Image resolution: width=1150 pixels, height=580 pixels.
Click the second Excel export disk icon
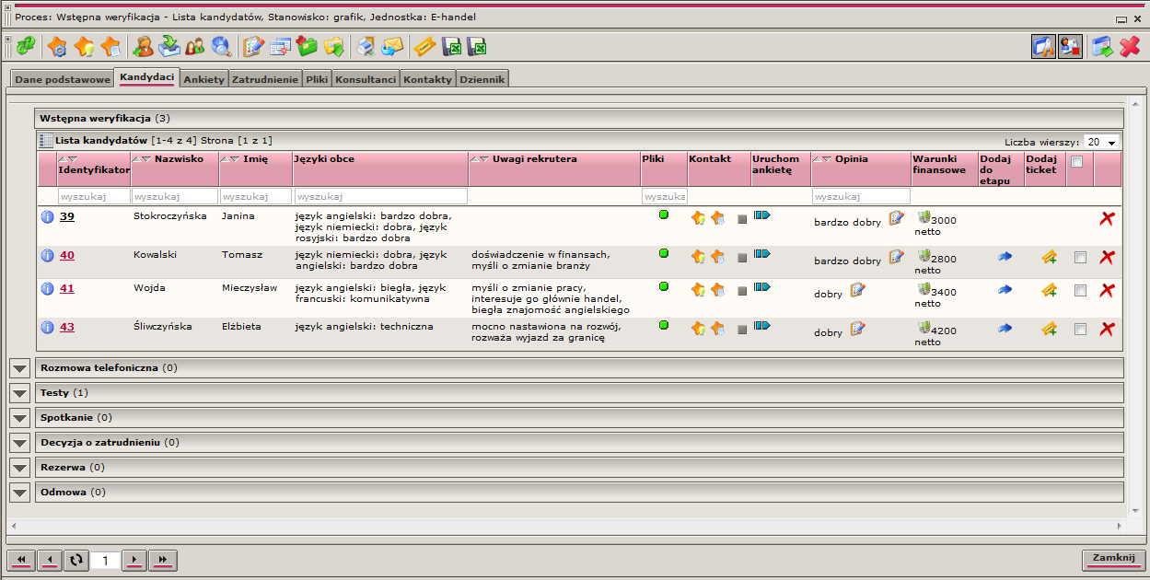pos(476,46)
